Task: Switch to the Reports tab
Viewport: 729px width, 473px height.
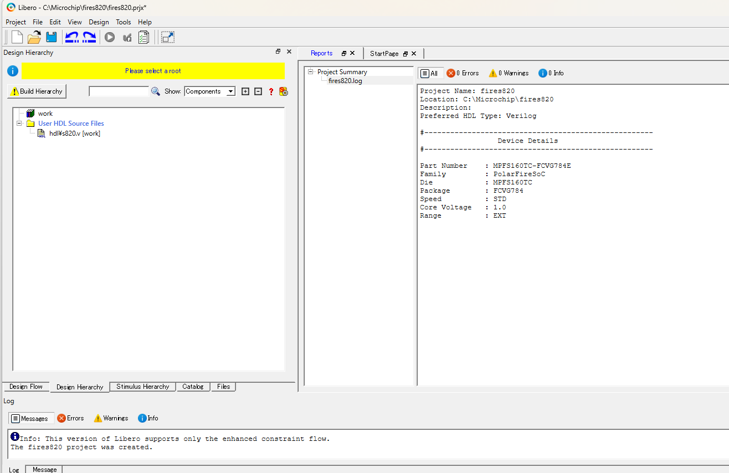Action: click(321, 53)
